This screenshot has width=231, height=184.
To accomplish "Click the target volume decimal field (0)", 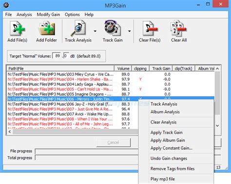I will (66, 56).
